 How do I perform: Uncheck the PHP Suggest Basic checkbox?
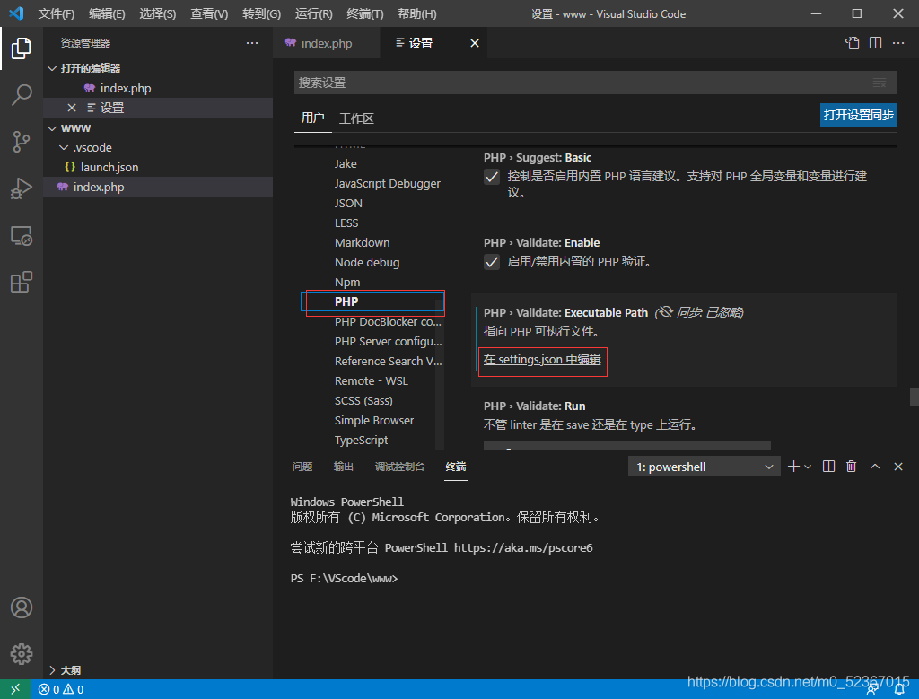point(492,177)
